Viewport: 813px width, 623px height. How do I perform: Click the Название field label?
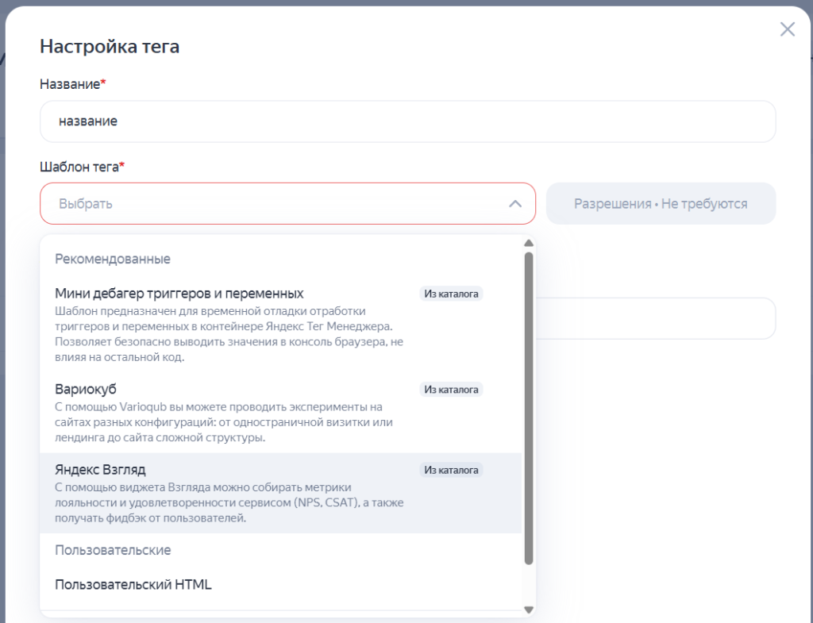(x=72, y=84)
